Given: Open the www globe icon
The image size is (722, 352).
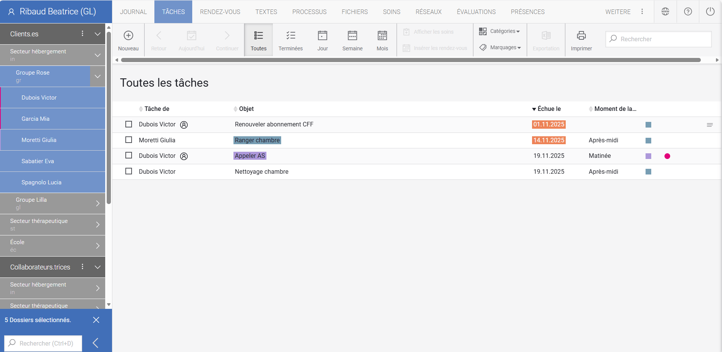Looking at the screenshot, I should (665, 11).
